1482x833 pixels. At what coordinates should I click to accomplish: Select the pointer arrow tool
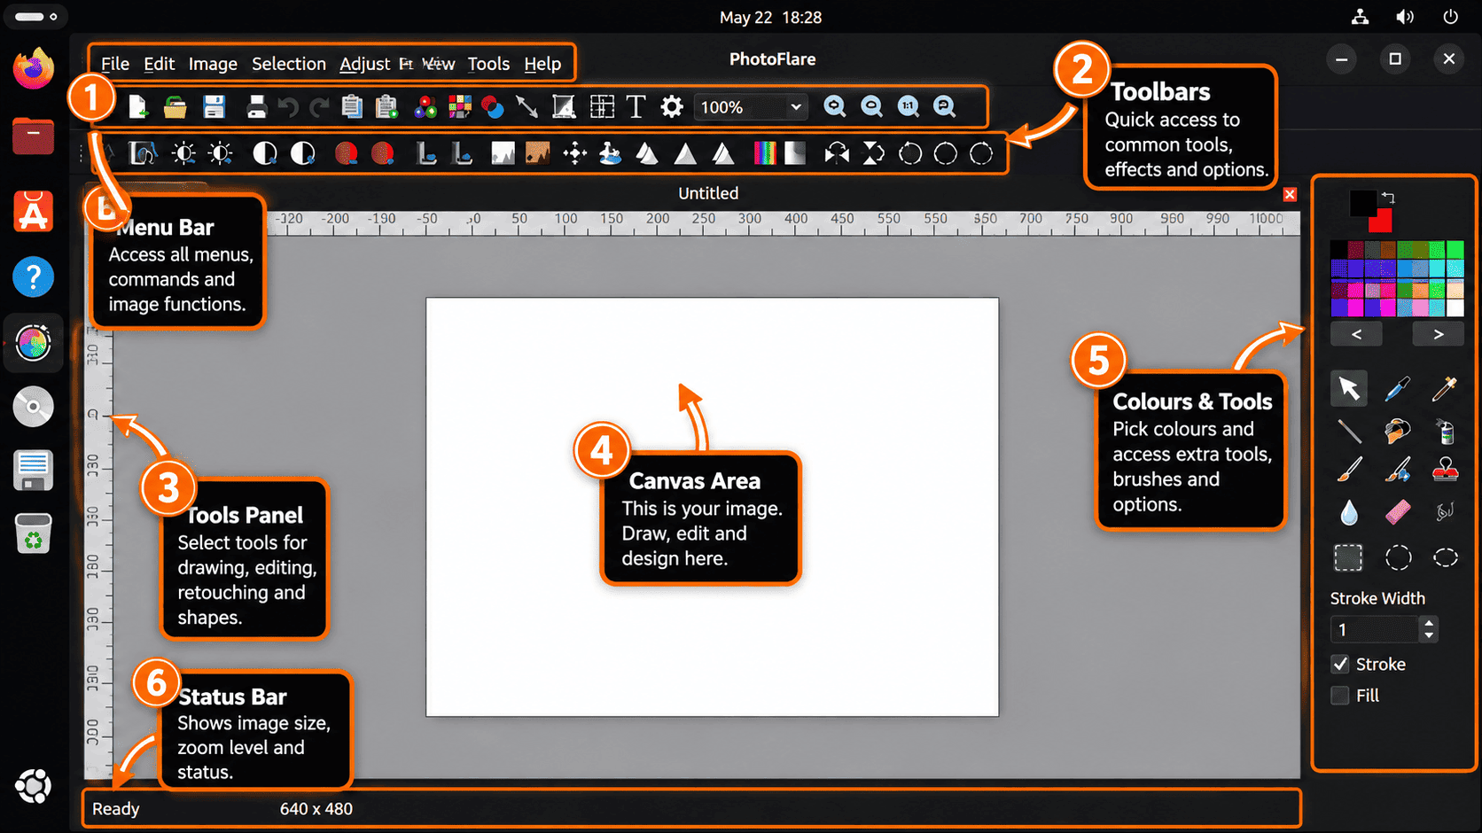1348,388
